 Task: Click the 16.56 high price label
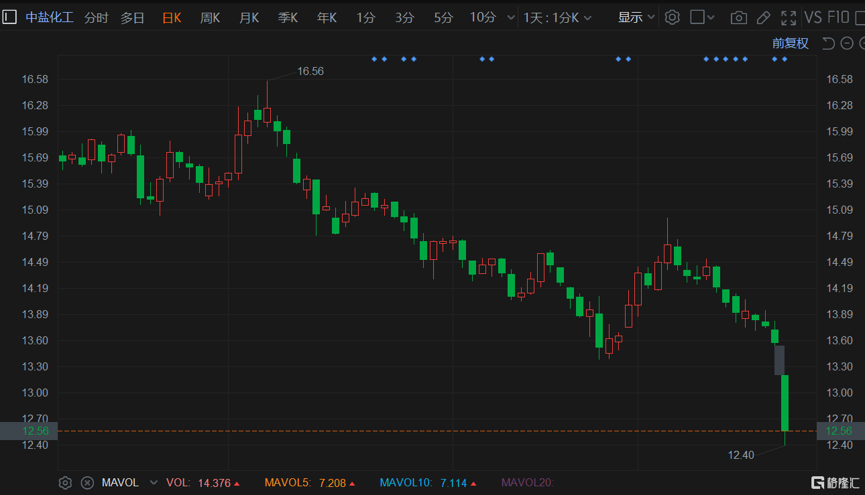[310, 71]
